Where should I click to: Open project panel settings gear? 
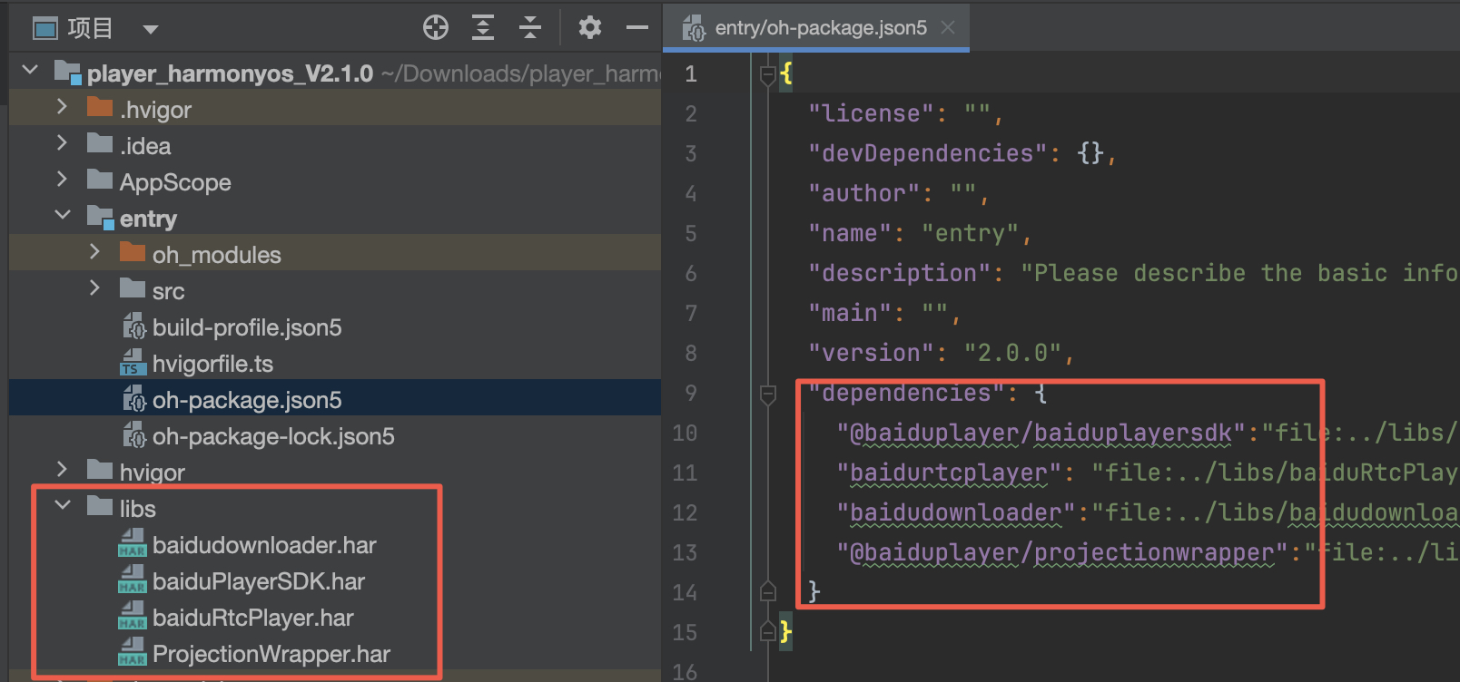click(x=590, y=28)
